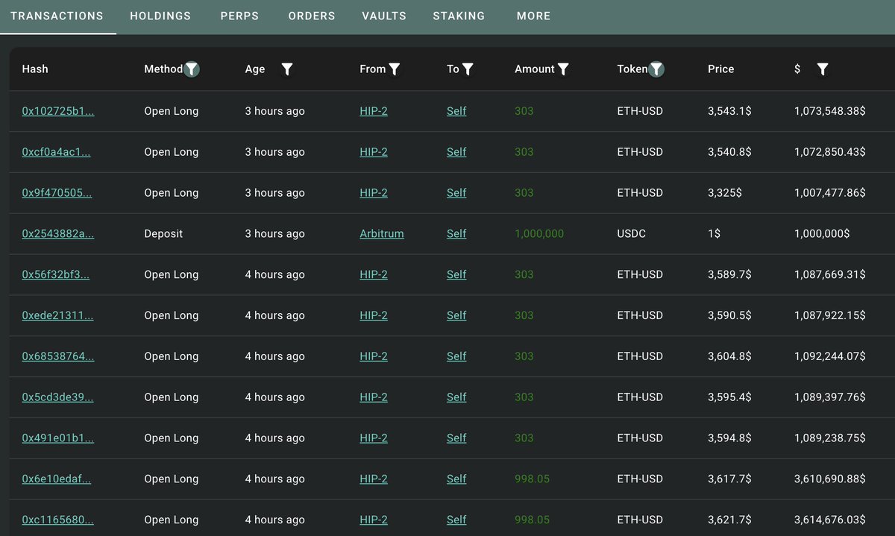
Task: View transaction 0xc1165680...
Action: click(x=58, y=520)
